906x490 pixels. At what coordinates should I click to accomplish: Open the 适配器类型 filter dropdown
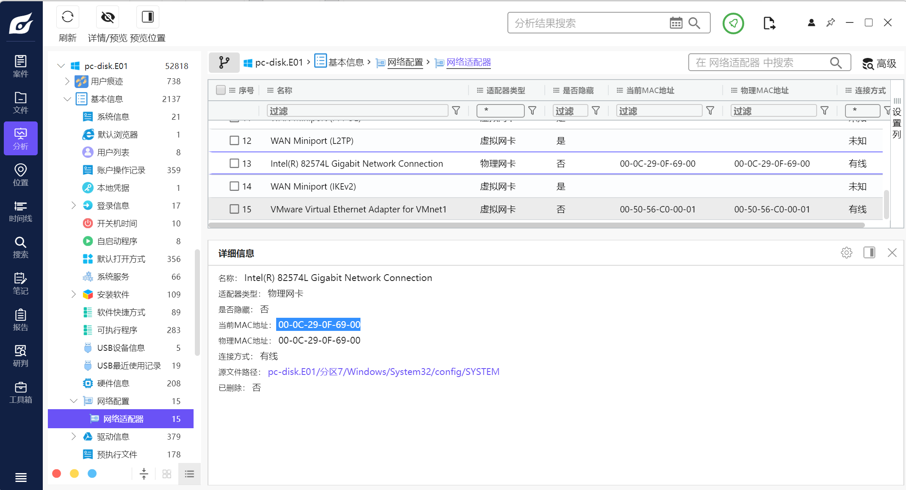[x=500, y=111]
